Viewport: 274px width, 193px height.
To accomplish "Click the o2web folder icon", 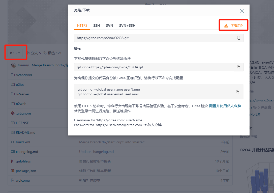I will [13, 104].
